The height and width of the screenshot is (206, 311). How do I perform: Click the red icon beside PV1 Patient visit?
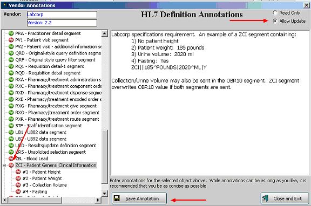[11, 40]
